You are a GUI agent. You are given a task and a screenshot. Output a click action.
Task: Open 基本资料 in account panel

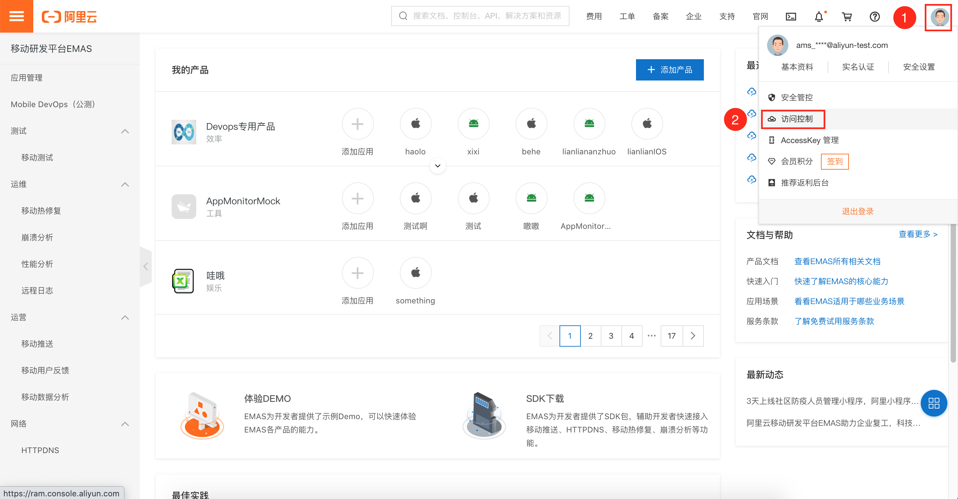pyautogui.click(x=797, y=67)
